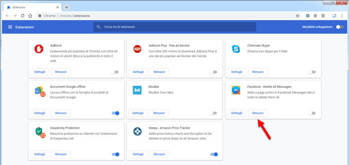Image resolution: width=349 pixels, height=165 pixels.
Task: Click Keepa - Amazon Price Tracker title
Action: [x=169, y=128]
